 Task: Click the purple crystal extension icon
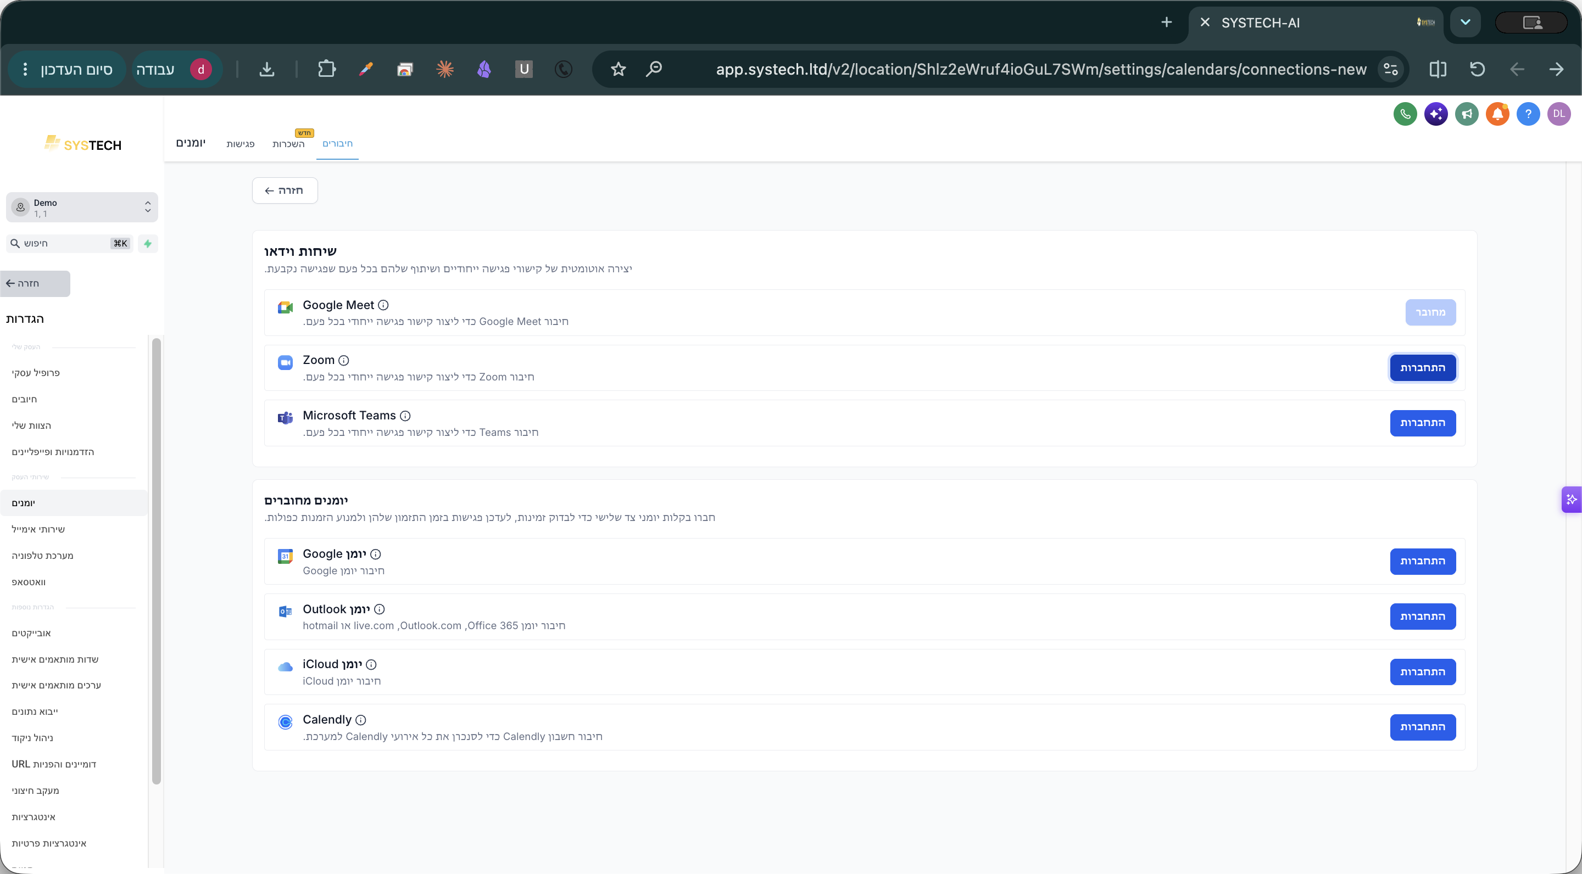(x=484, y=69)
